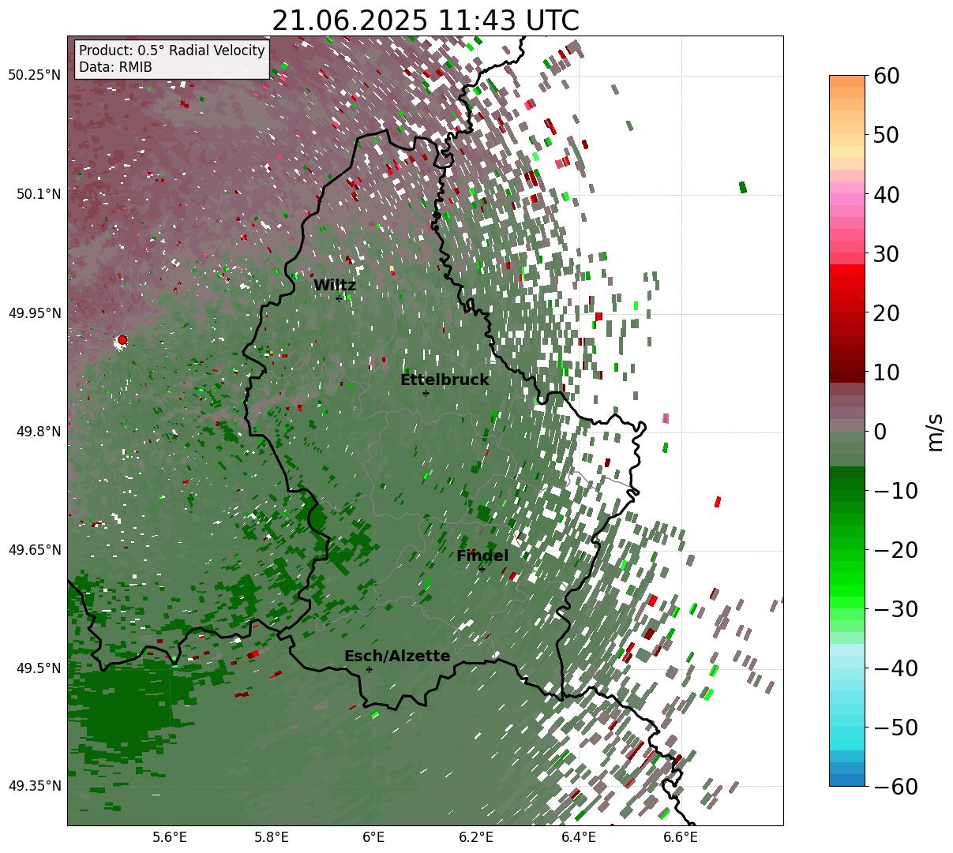Click the plot title 21.06.2025 11:43 UTC
This screenshot has width=953, height=853.
click(426, 21)
